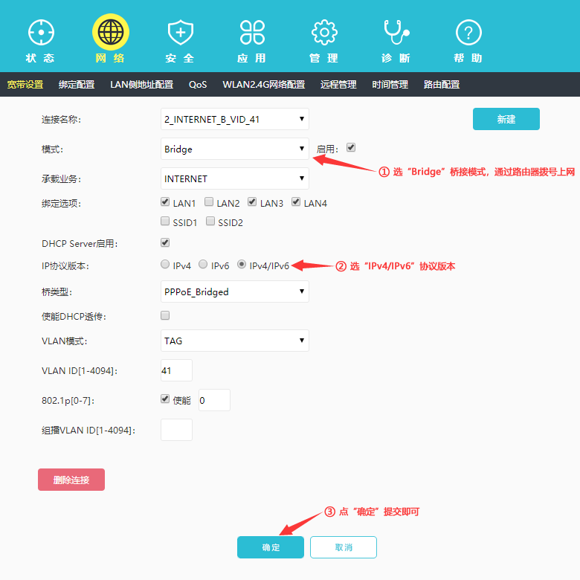Open the WLAN2.4G网络配置 tab
Image resolution: width=580 pixels, height=580 pixels.
[264, 85]
